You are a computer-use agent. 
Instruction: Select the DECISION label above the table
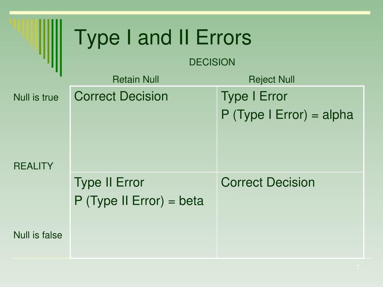point(212,62)
